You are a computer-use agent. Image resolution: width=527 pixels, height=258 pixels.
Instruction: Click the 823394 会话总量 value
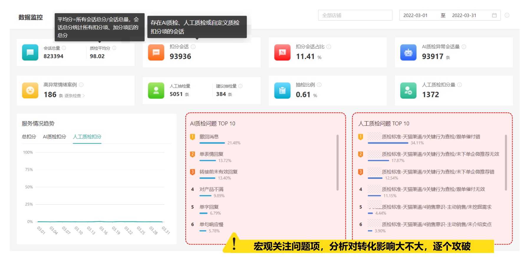click(53, 56)
